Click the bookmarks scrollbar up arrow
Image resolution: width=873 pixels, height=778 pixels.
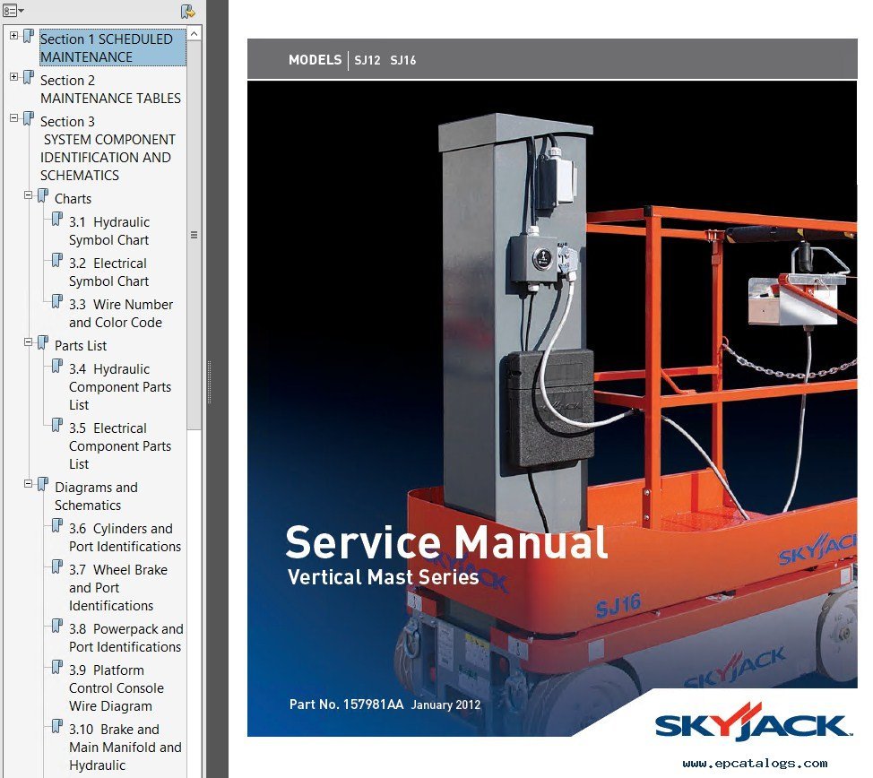pyautogui.click(x=194, y=33)
